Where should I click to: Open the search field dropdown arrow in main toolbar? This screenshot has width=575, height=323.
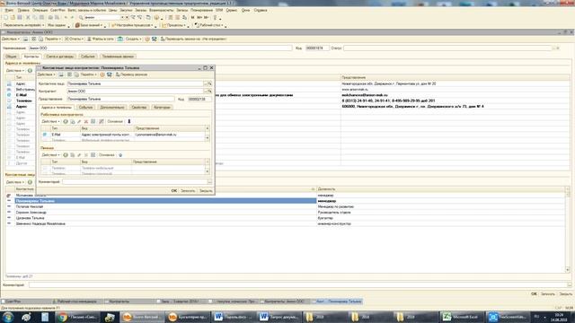[x=122, y=17]
